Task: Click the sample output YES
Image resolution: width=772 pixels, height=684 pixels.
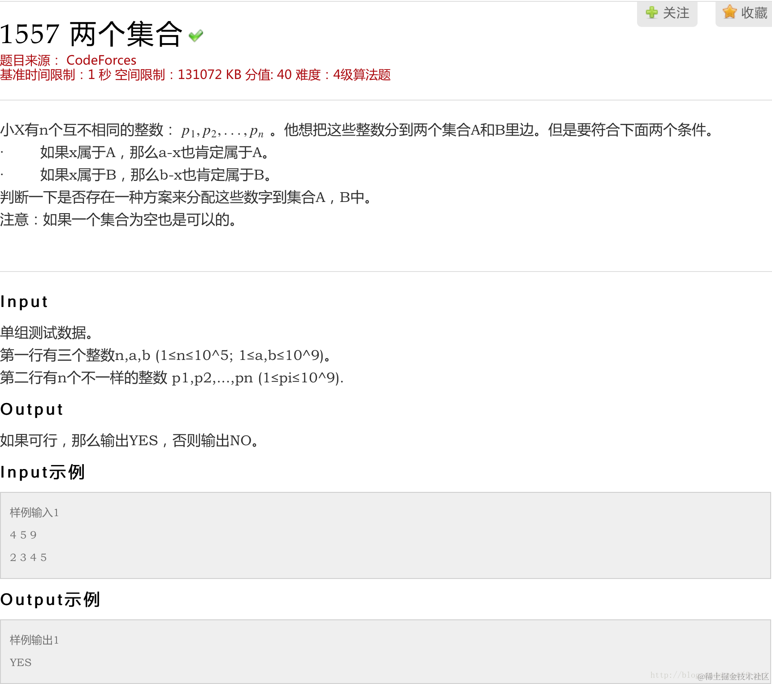Action: [21, 662]
